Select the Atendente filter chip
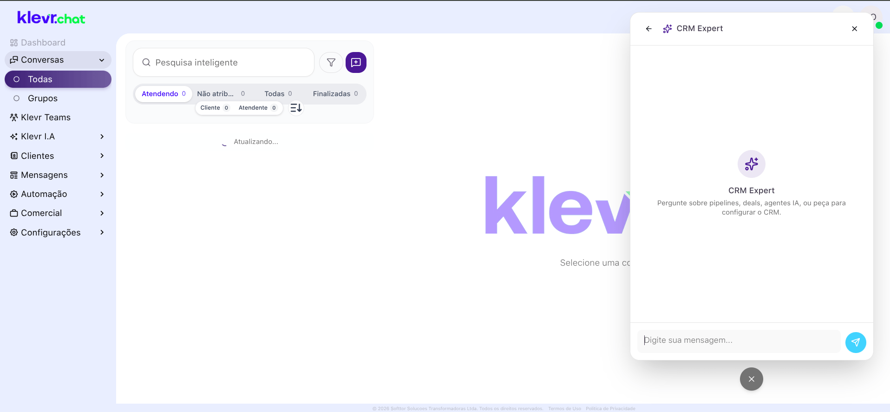 click(x=258, y=108)
